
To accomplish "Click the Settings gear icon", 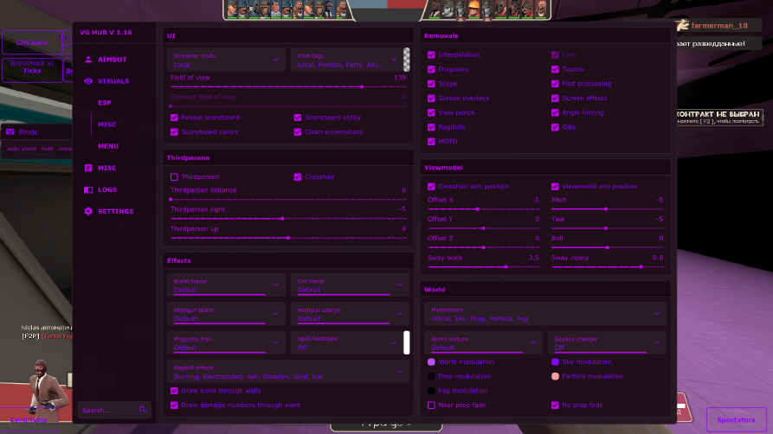I will pos(88,211).
